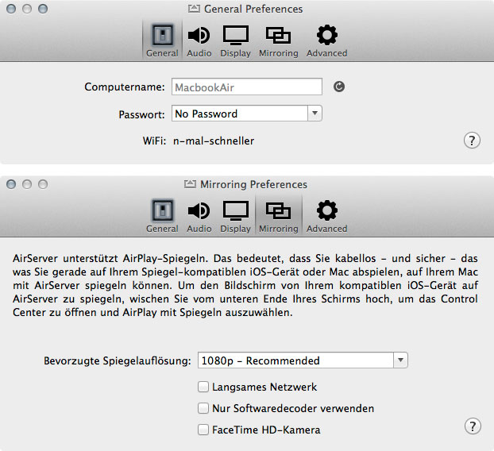
Task: Click help button in General Preferences window
Action: coord(472,141)
